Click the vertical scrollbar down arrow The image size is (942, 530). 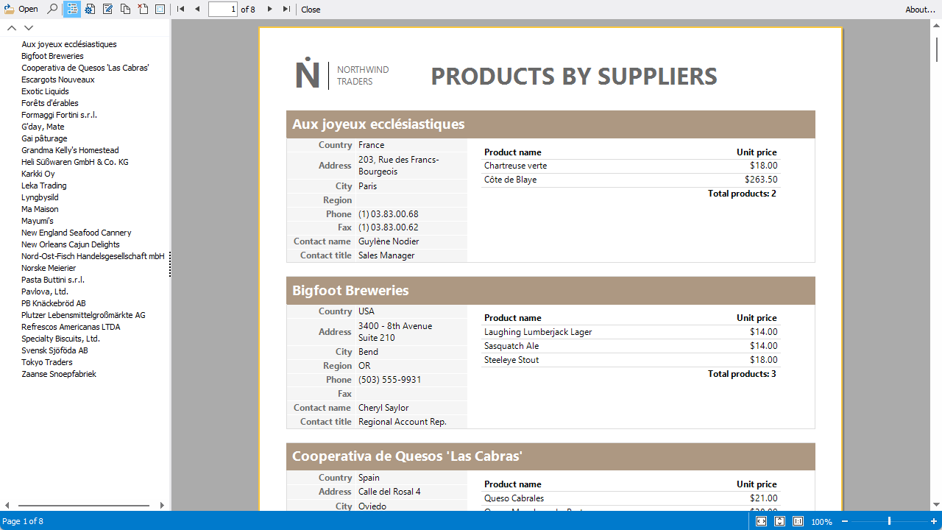936,505
